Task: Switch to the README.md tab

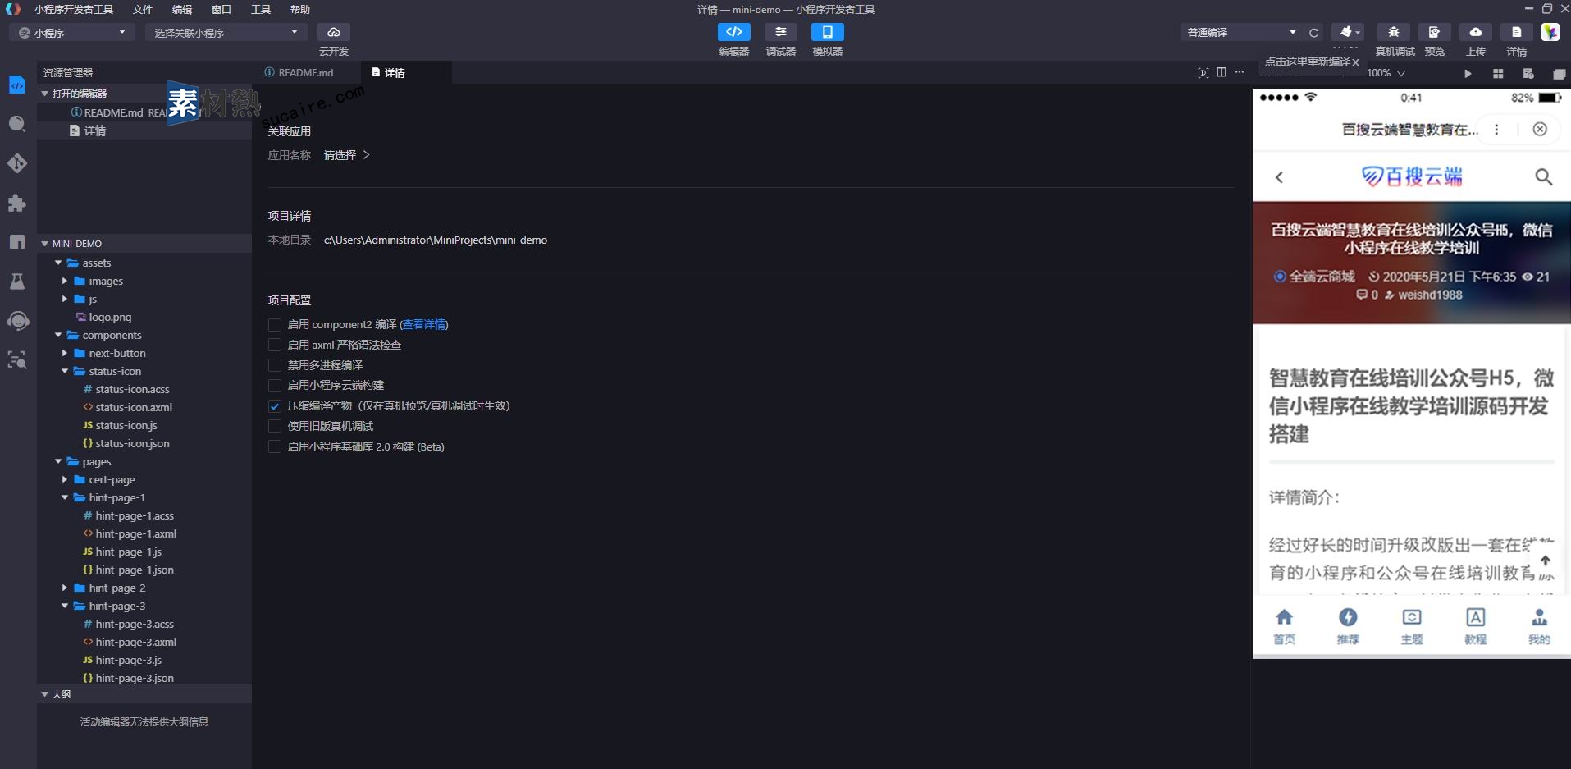Action: tap(305, 72)
